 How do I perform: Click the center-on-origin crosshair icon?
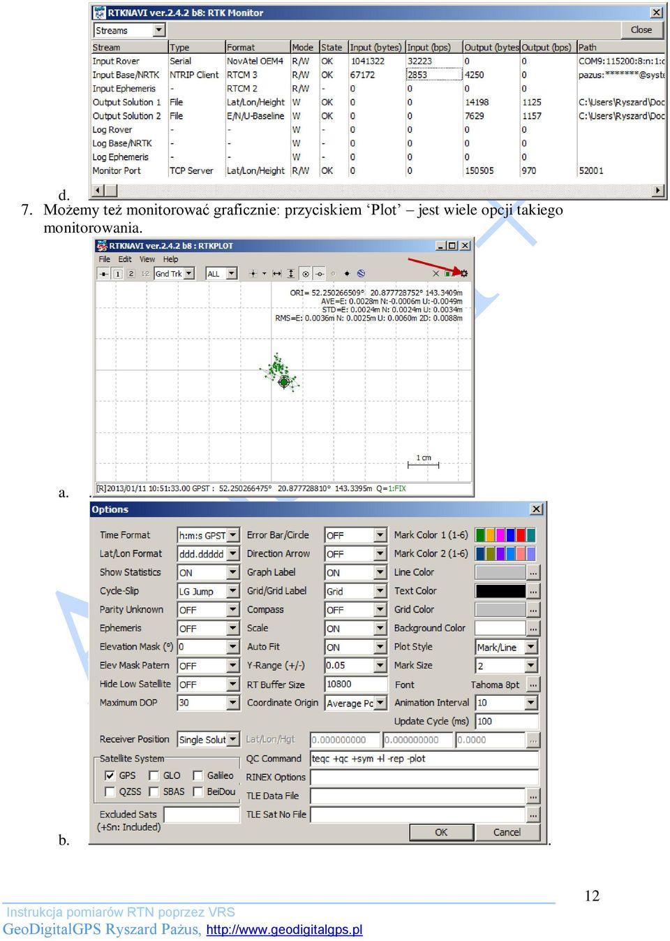(x=253, y=273)
